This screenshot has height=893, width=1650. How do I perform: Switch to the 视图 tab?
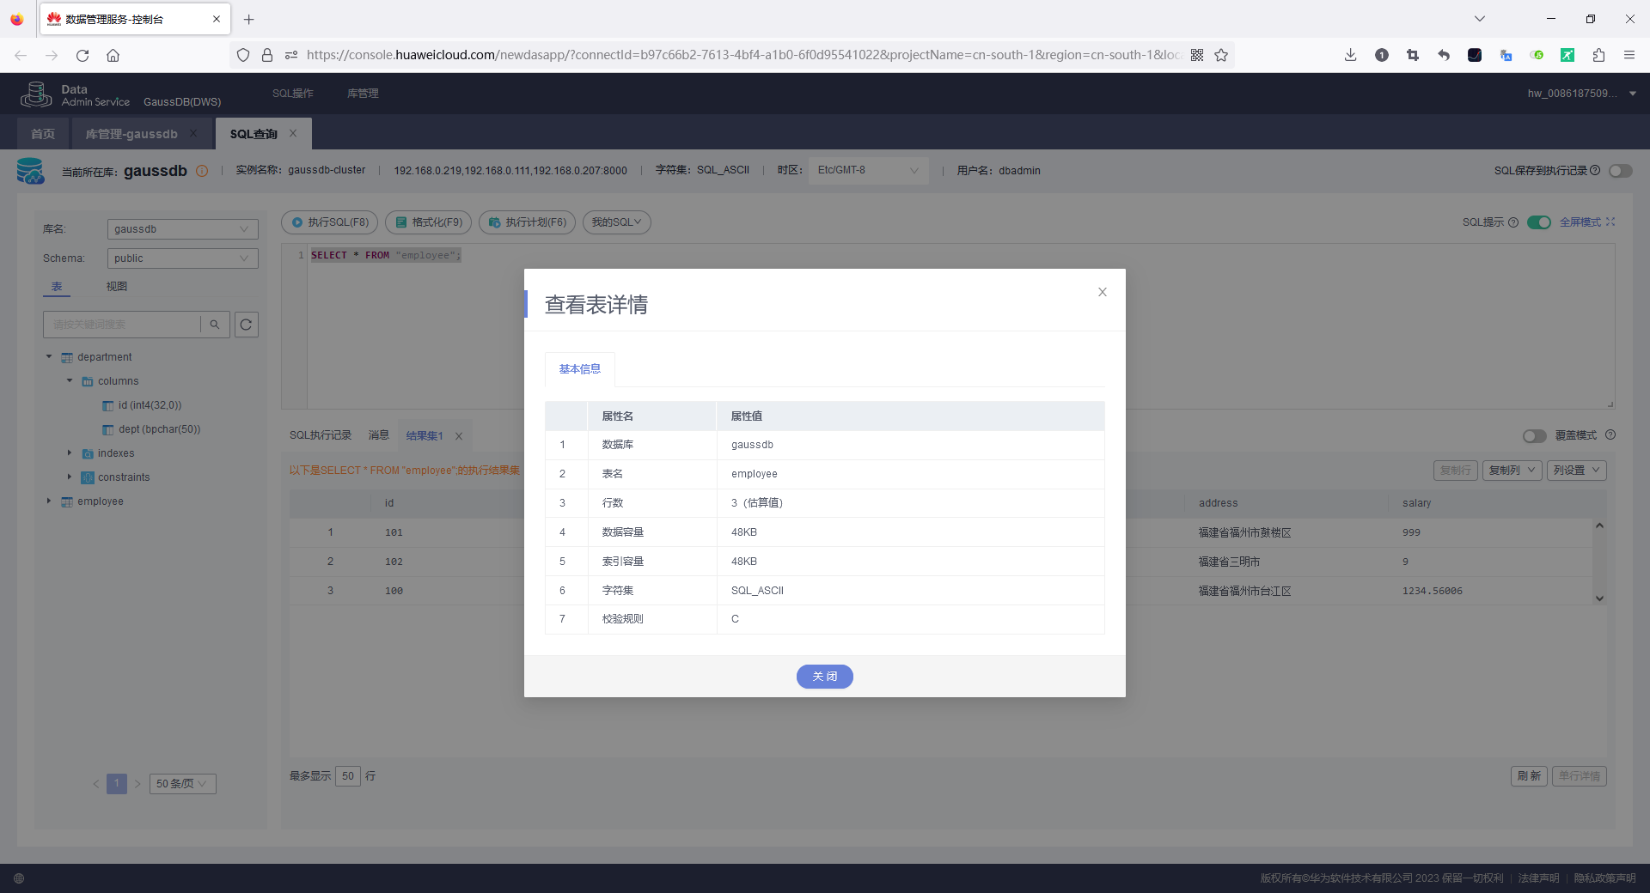pos(117,287)
